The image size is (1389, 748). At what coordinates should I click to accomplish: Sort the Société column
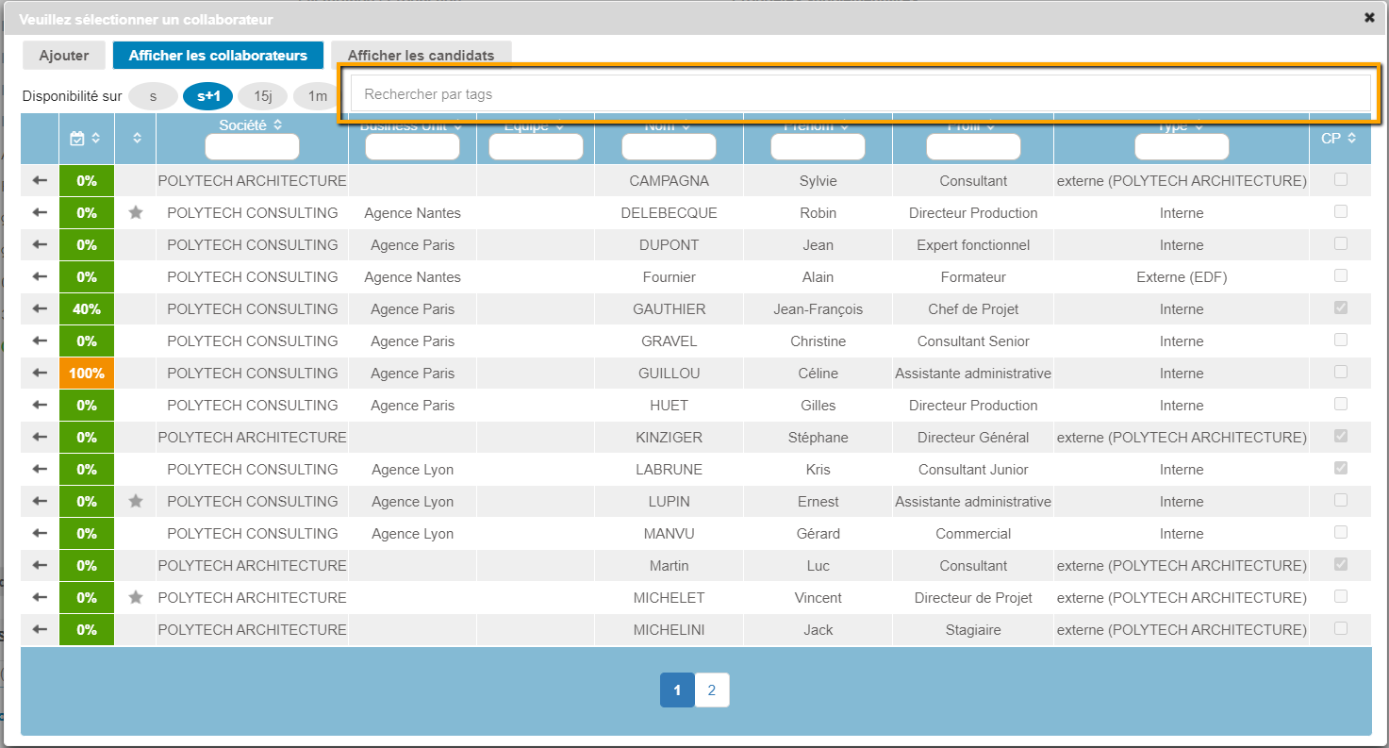pyautogui.click(x=251, y=125)
